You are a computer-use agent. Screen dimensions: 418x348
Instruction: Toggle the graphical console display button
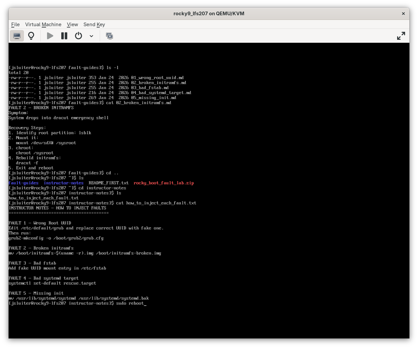pos(17,35)
